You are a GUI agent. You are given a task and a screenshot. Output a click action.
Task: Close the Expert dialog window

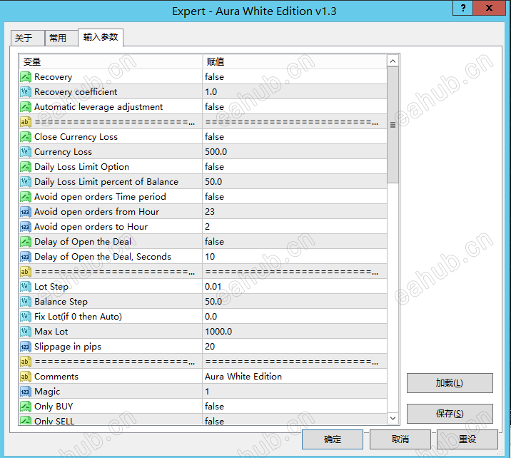click(489, 8)
